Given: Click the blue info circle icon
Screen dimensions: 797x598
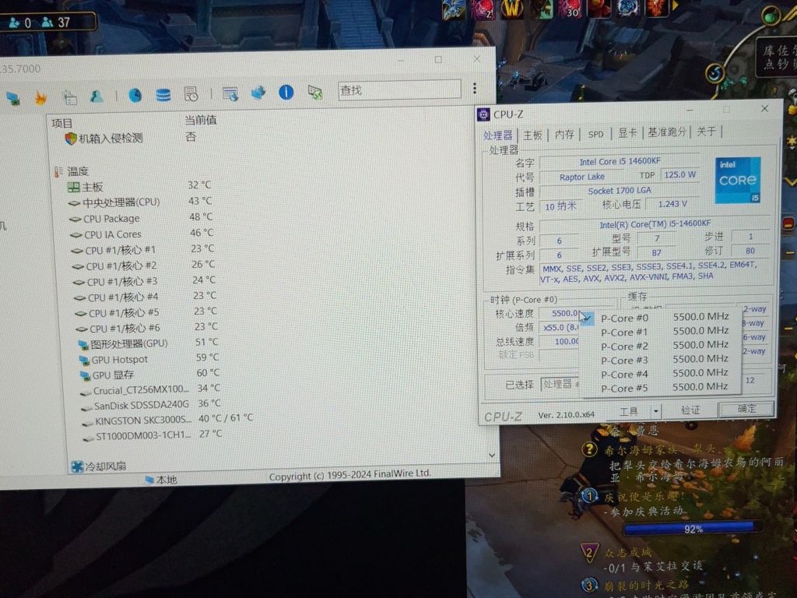Looking at the screenshot, I should [x=286, y=93].
